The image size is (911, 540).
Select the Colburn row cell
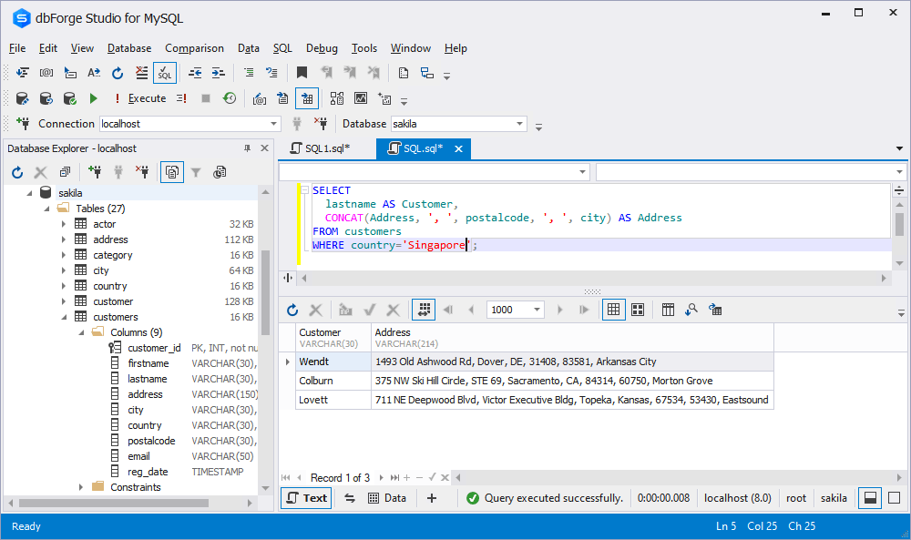pos(333,381)
